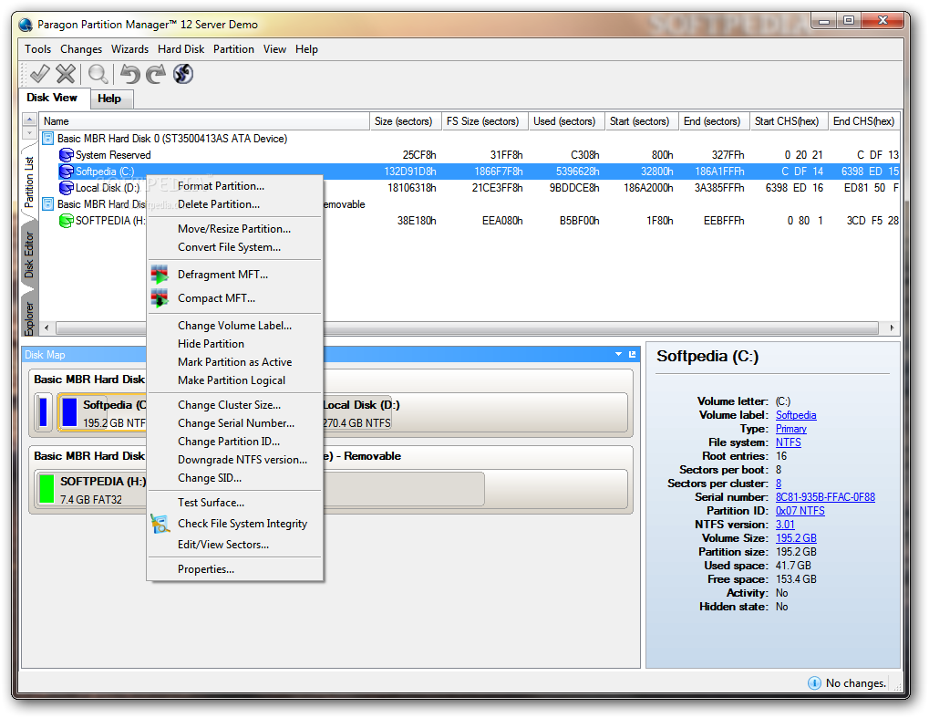Click the 195.2 GB volume size link

tap(796, 537)
